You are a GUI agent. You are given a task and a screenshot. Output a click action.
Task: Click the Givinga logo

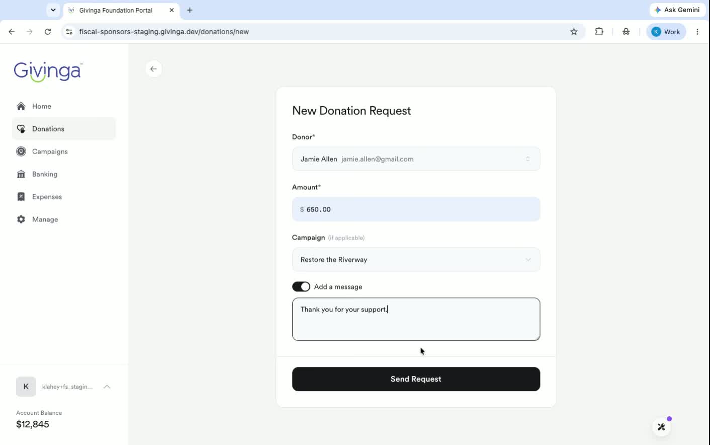click(48, 71)
